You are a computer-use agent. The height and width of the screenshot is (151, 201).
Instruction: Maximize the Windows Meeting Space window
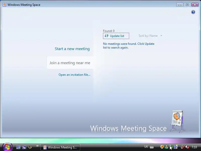(x=187, y=5)
